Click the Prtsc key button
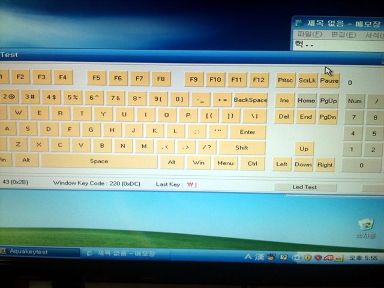The width and height of the screenshot is (384, 288). pyautogui.click(x=286, y=80)
